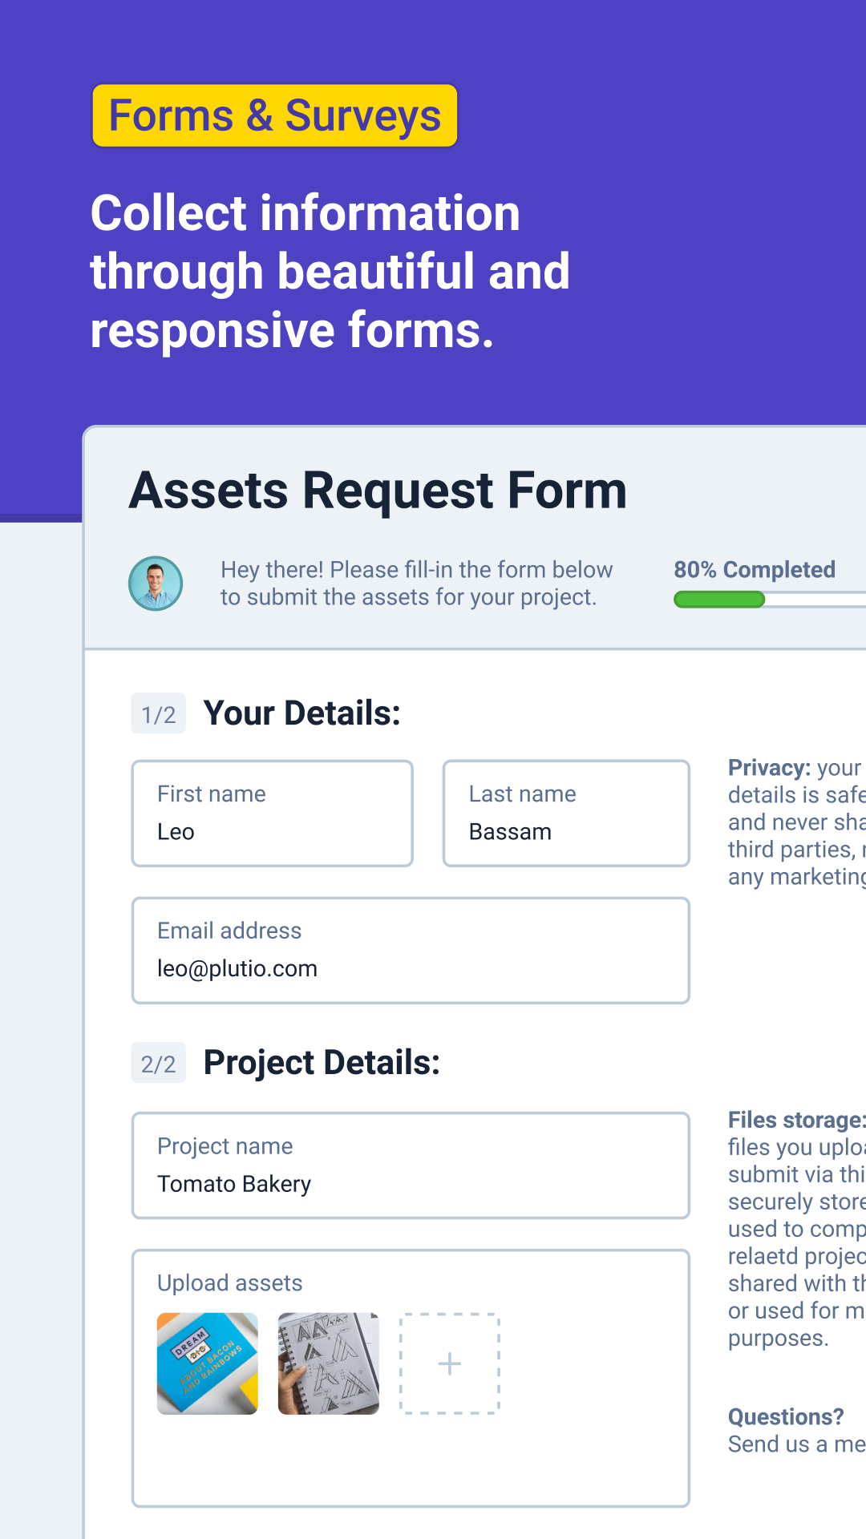Click the Assets Request Form title
866x1539 pixels.
pos(378,491)
